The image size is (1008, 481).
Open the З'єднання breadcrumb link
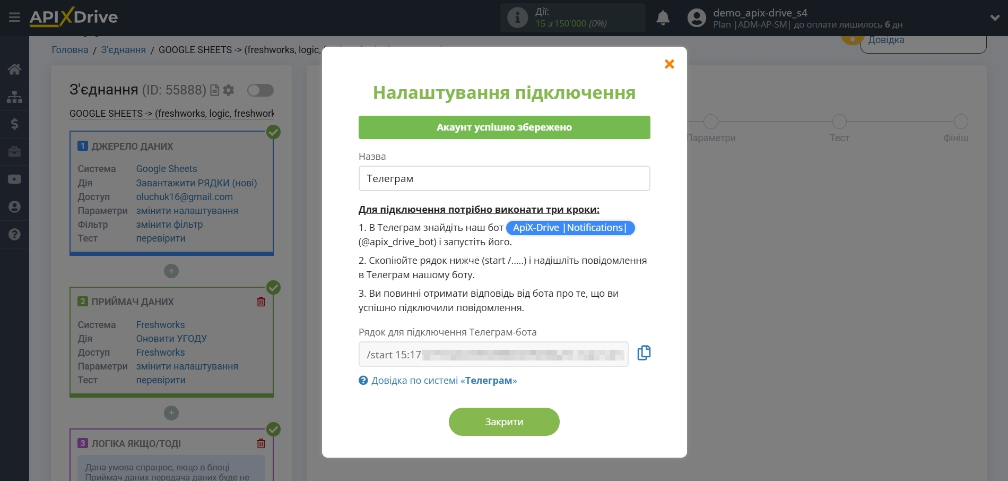pos(123,50)
